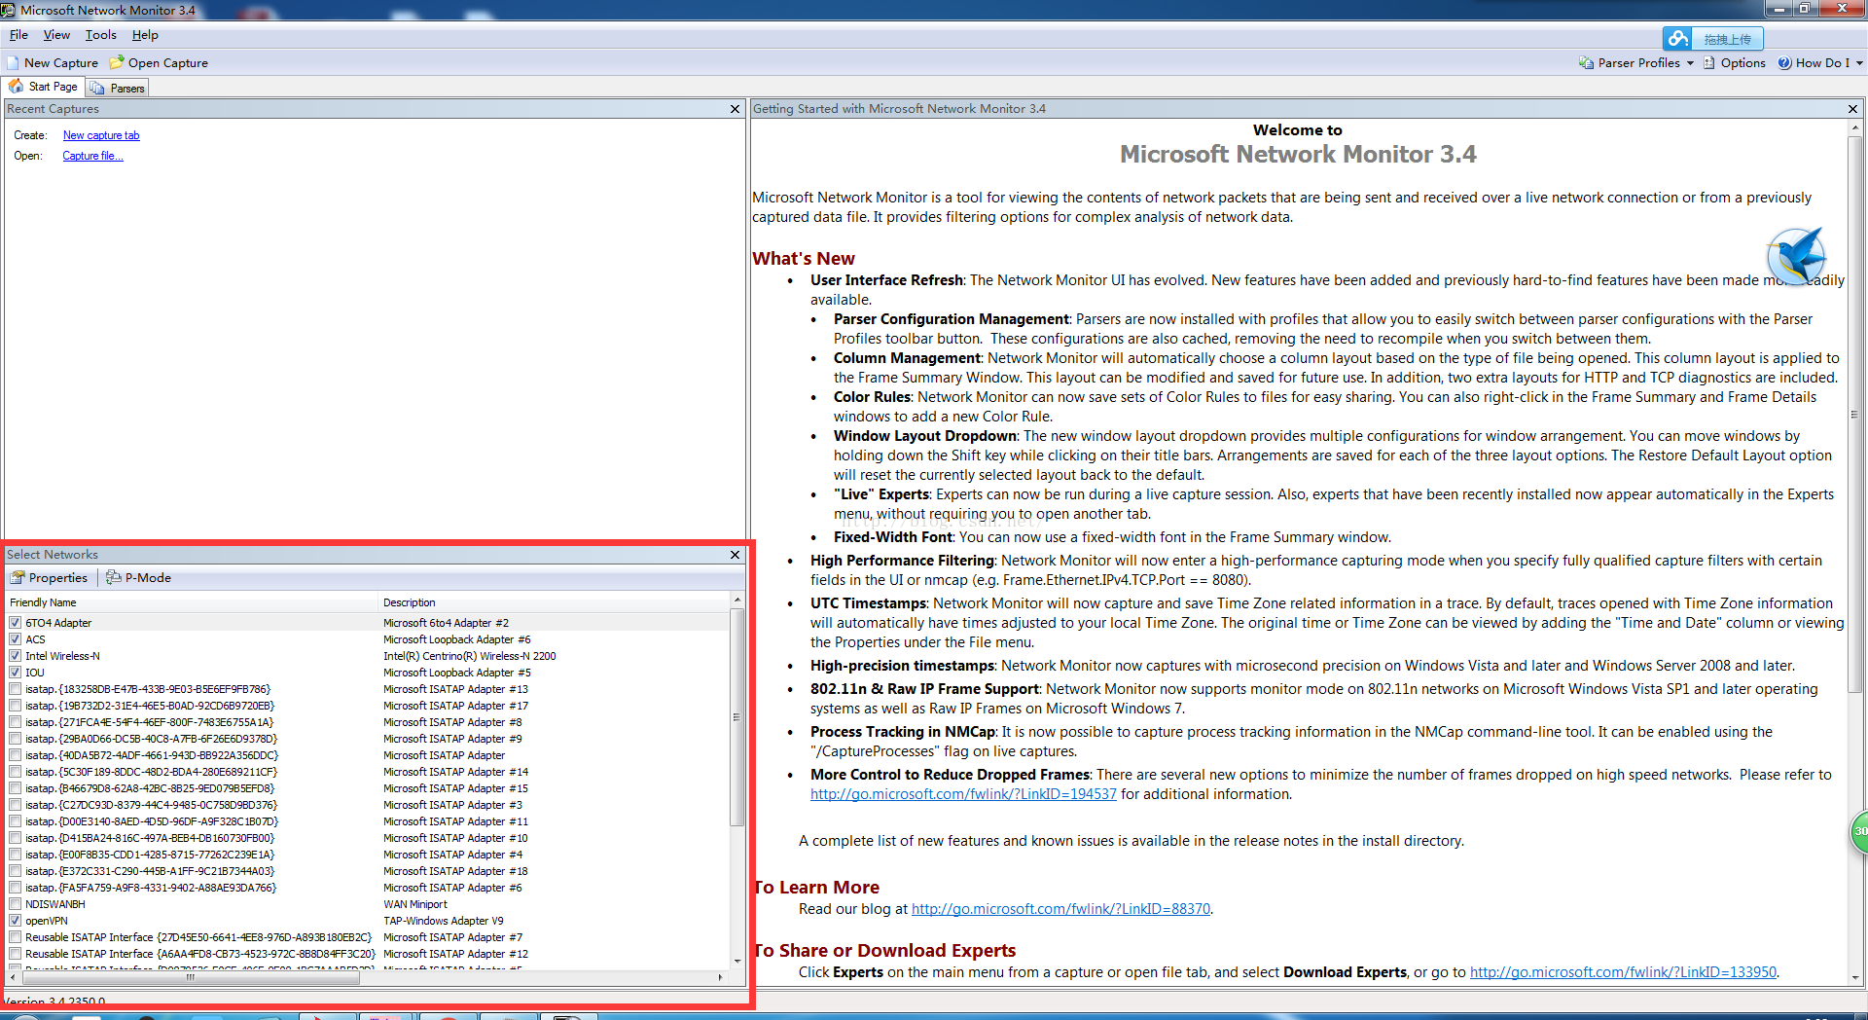Click the How Do I help icon
The height and width of the screenshot is (1020, 1868).
click(1784, 62)
